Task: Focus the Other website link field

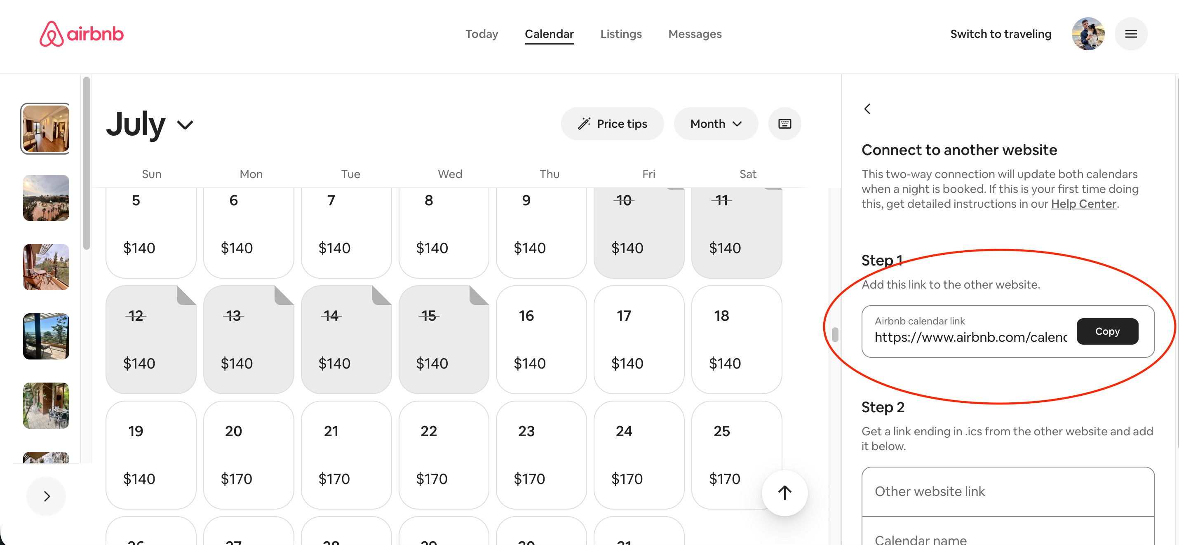Action: [x=1008, y=491]
